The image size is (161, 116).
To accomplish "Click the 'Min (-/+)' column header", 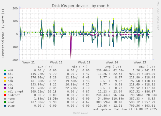I will tap(79, 67).
